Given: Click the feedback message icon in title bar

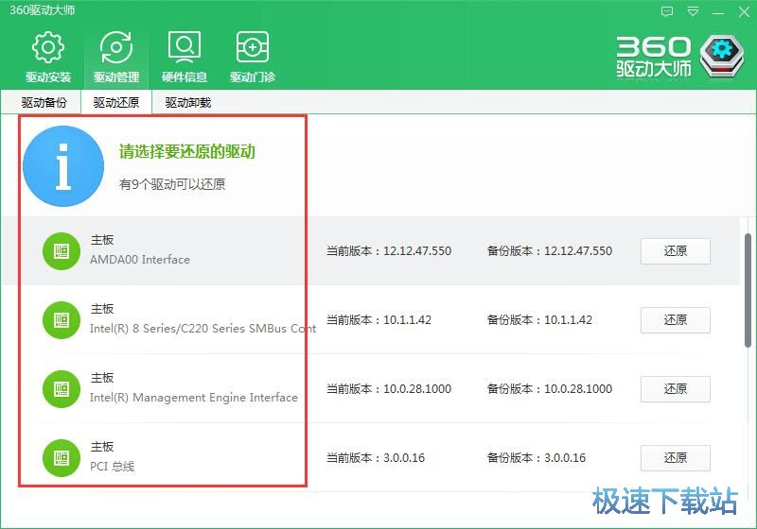Looking at the screenshot, I should point(667,11).
